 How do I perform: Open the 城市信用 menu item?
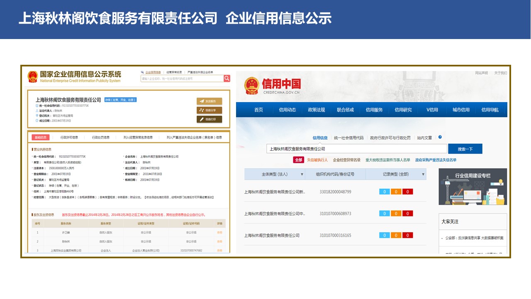tap(461, 110)
